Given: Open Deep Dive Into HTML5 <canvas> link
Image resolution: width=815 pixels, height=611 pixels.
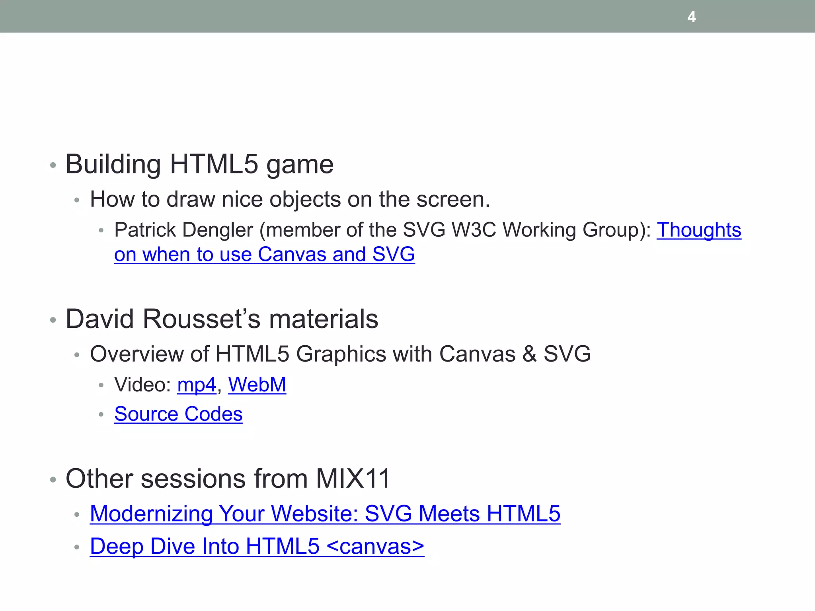Looking at the screenshot, I should (x=257, y=546).
